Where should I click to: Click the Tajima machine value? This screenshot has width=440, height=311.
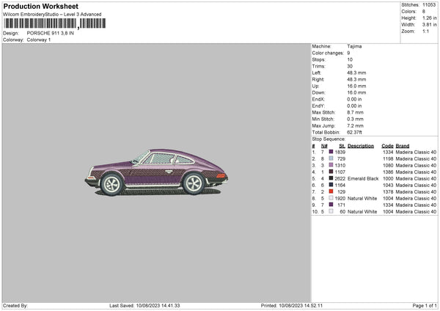coord(354,46)
